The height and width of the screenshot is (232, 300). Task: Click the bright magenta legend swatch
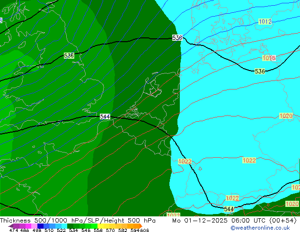(28, 226)
